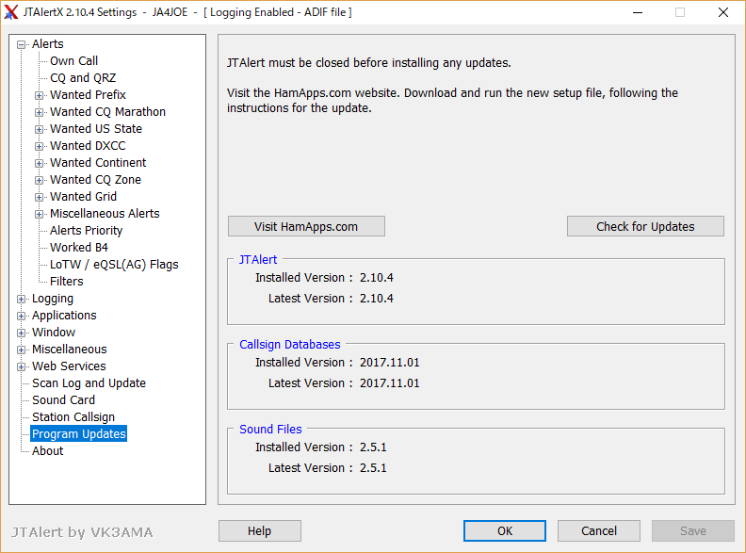Open Wanted Prefix settings
Viewport: 746px width, 553px height.
click(88, 95)
